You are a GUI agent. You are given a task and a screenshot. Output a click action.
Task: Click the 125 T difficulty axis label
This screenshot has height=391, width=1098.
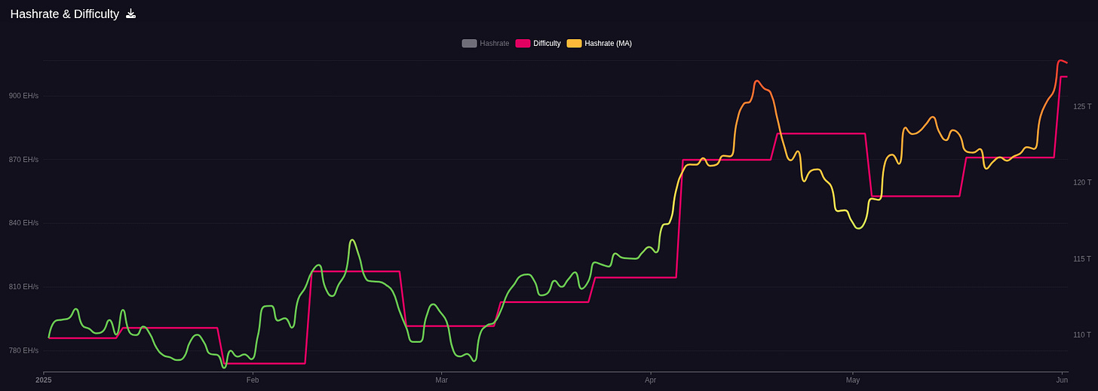[x=1082, y=107]
